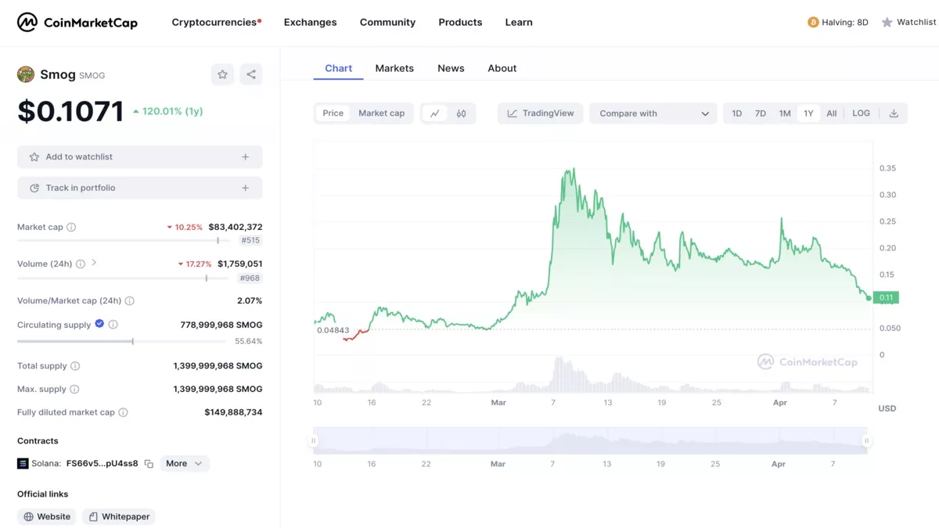Image resolution: width=939 pixels, height=528 pixels.
Task: Click the $0.1071 price value
Action: (x=70, y=111)
